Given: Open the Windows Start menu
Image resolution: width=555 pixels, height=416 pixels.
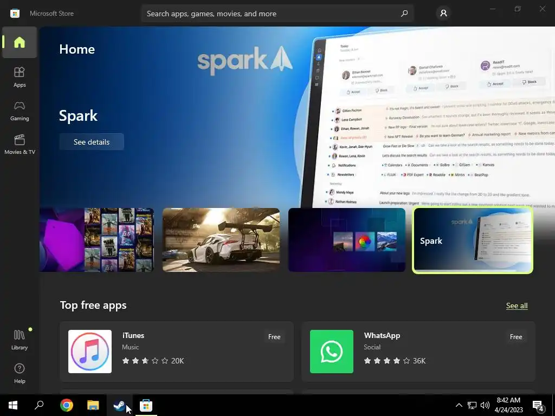Looking at the screenshot, I should 13,405.
